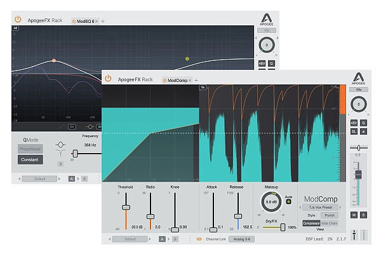Click the orange Channel Link icon
The height and width of the screenshot is (254, 381).
point(199,239)
